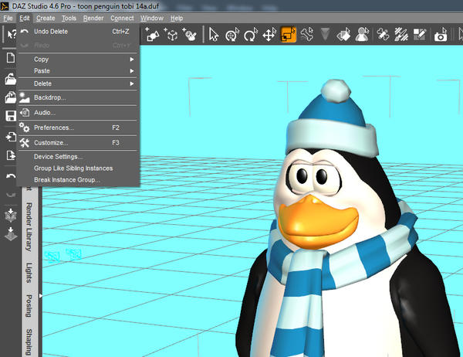Open the Create menu

[46, 19]
